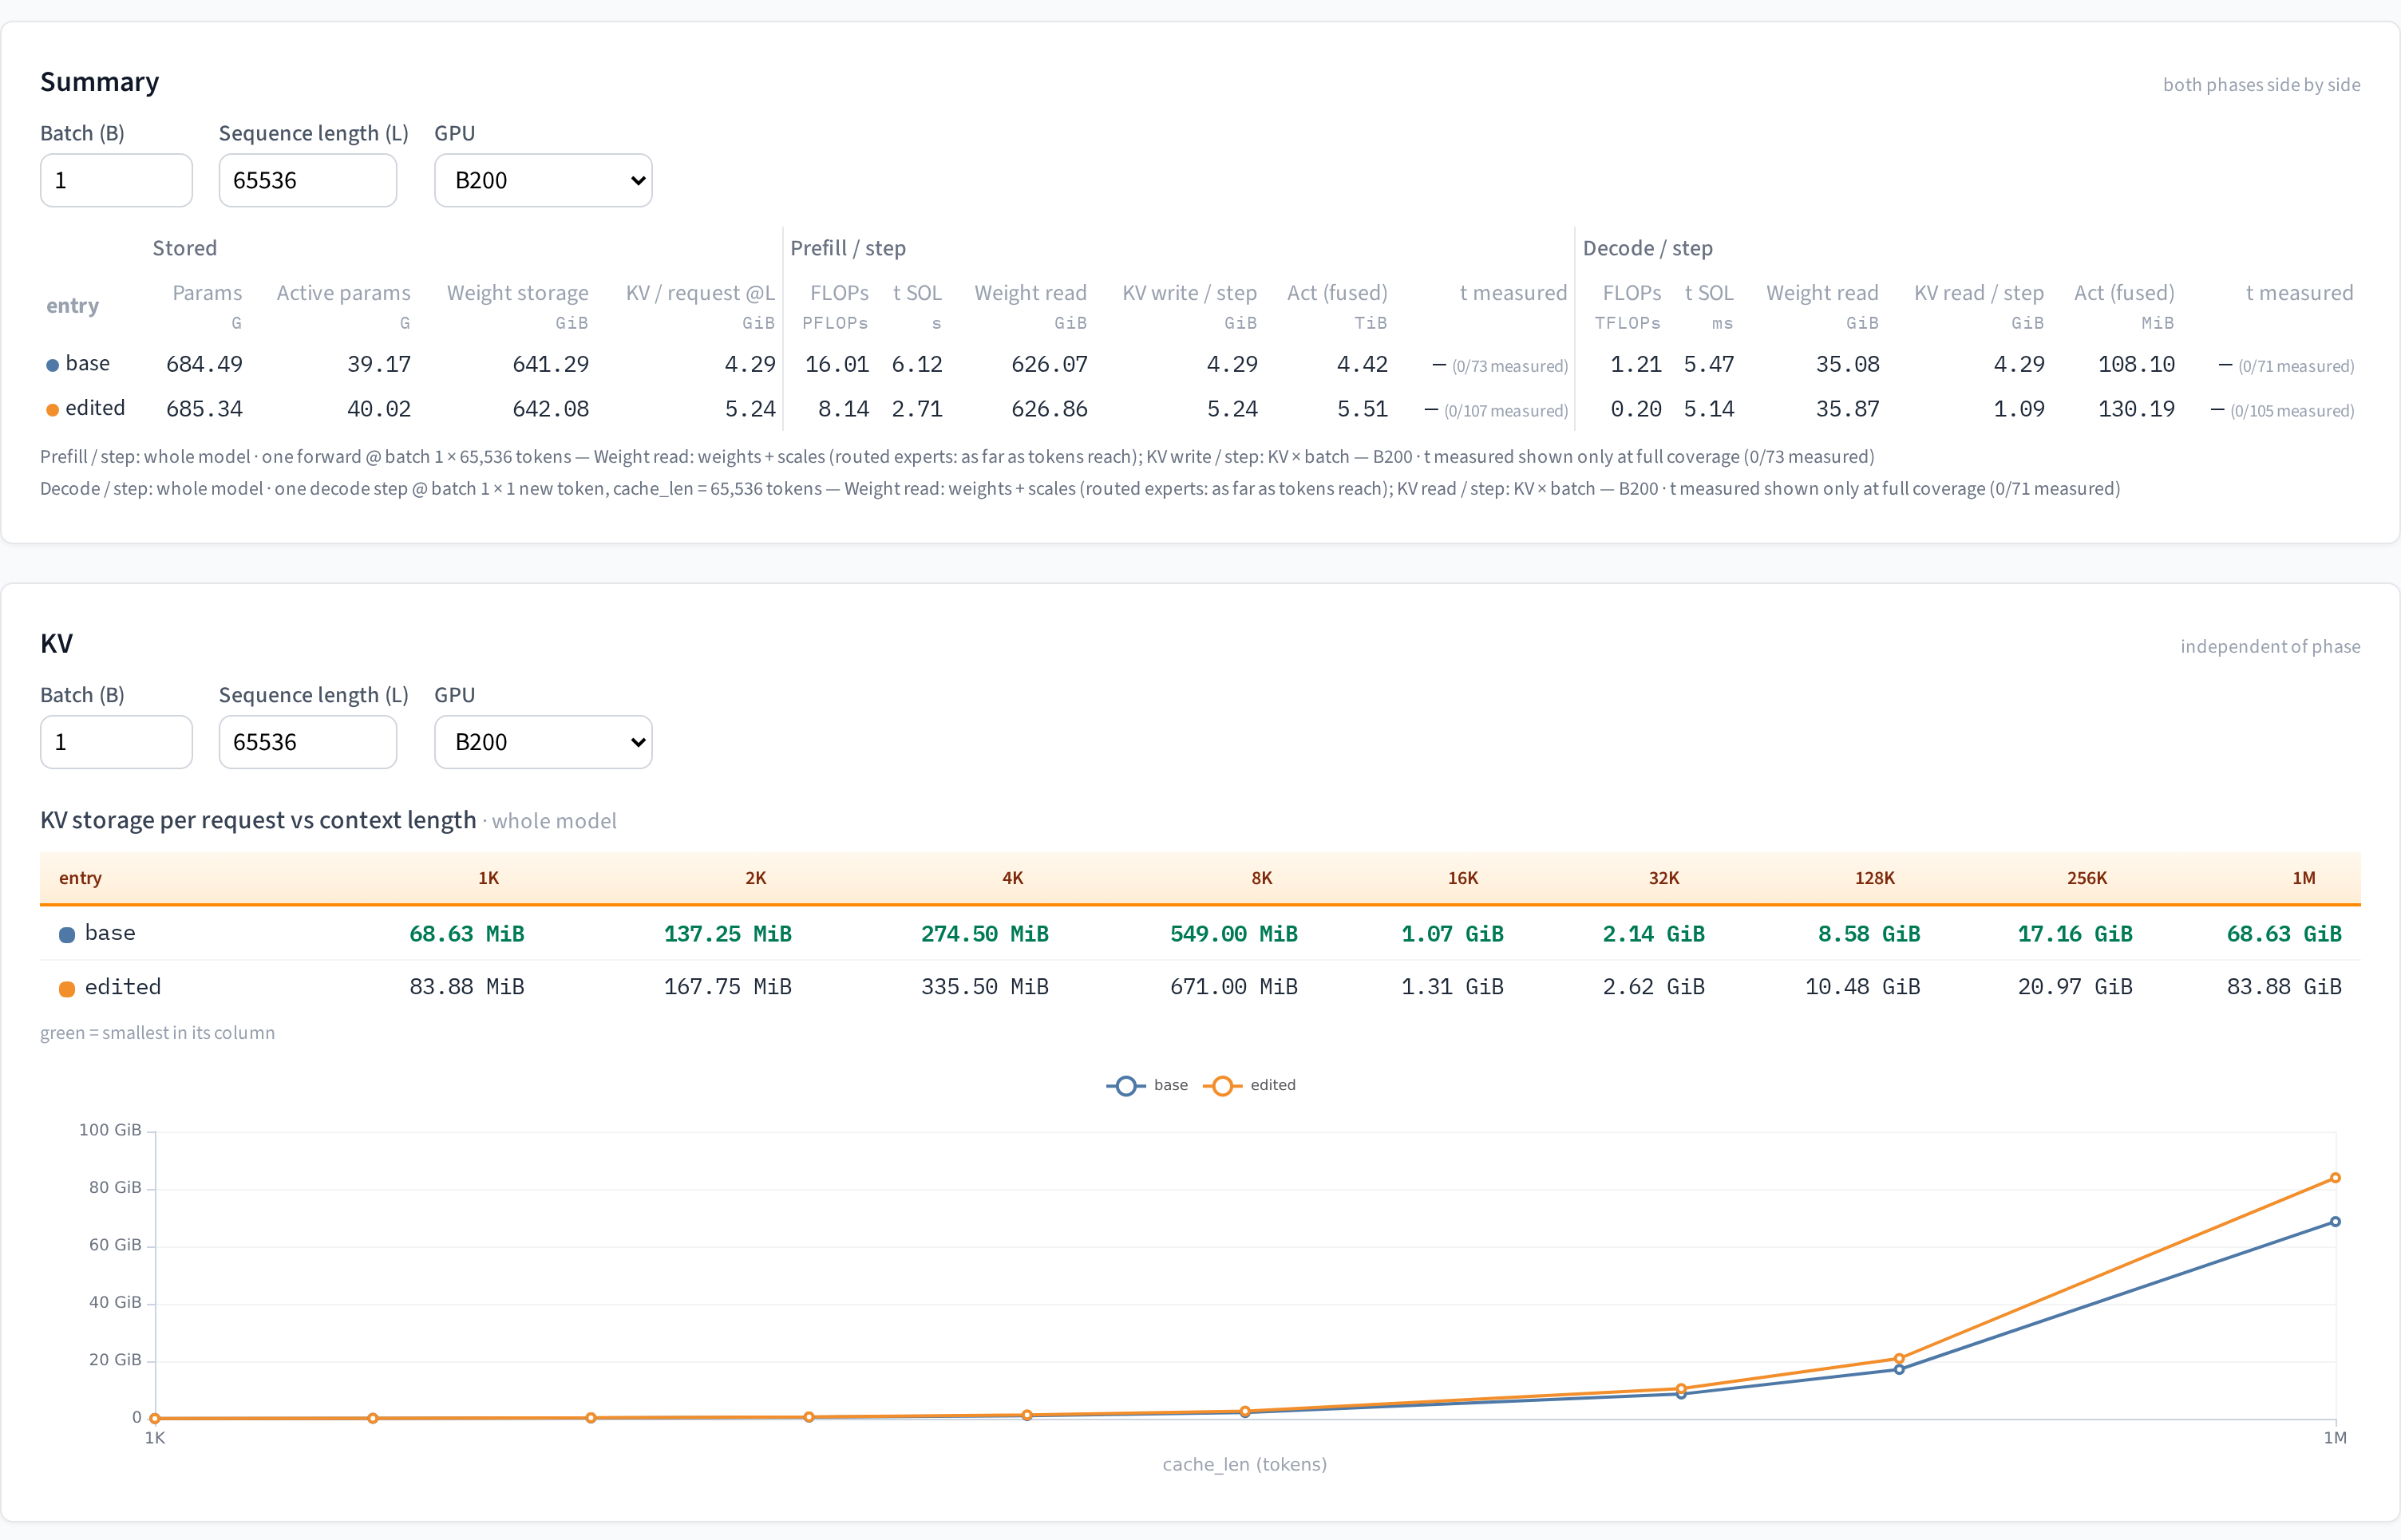Click the 'green = smallest in its column' note

[157, 1033]
